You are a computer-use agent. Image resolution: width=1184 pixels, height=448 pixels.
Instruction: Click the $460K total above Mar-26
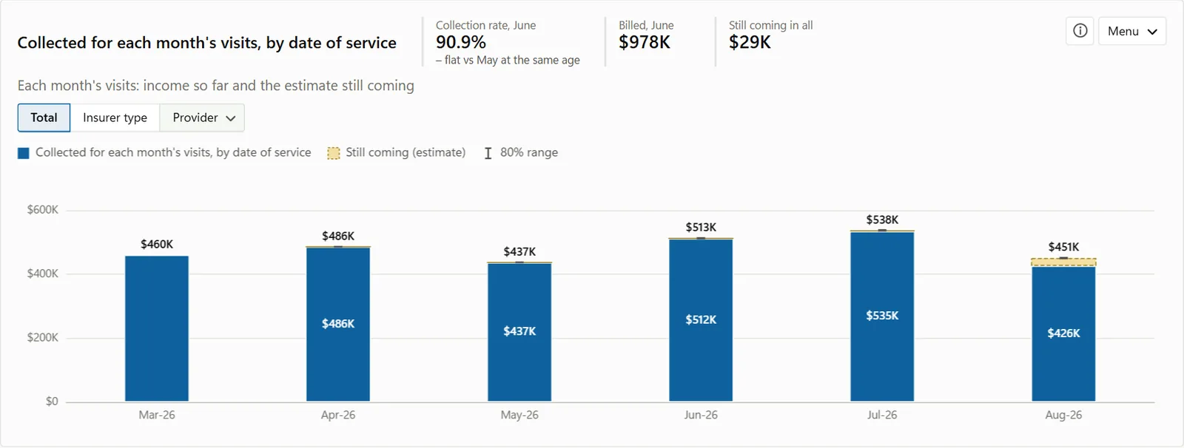(x=157, y=244)
